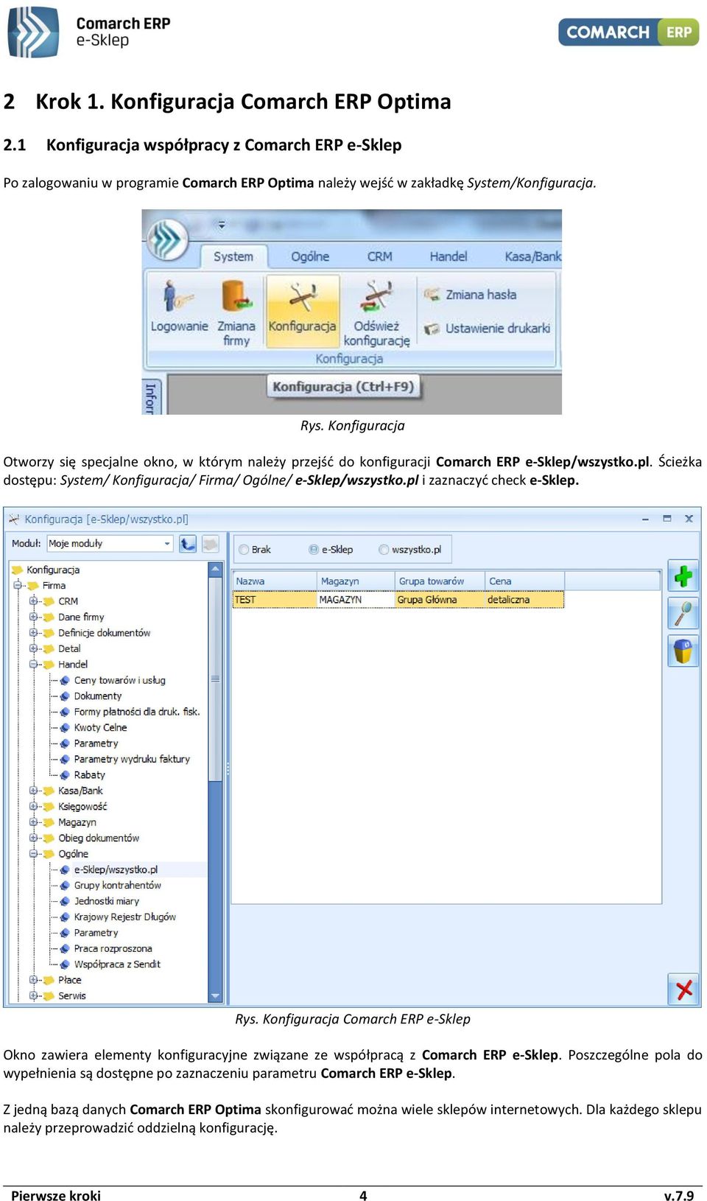Expand the CRM tree node
The height and width of the screenshot is (1201, 707).
(x=33, y=601)
